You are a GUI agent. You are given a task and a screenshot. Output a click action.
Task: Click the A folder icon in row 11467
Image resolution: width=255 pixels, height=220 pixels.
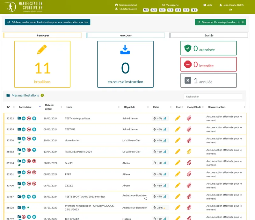pos(19,197)
